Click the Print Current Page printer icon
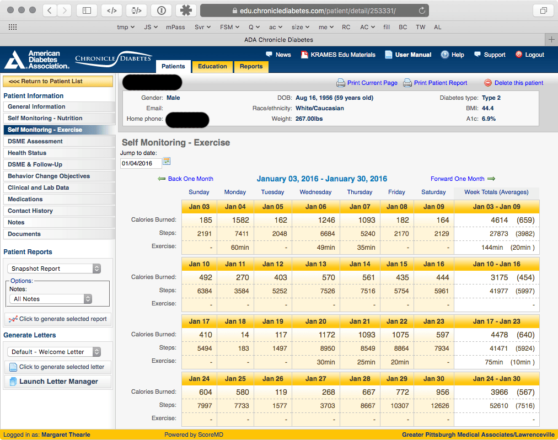 tap(341, 83)
